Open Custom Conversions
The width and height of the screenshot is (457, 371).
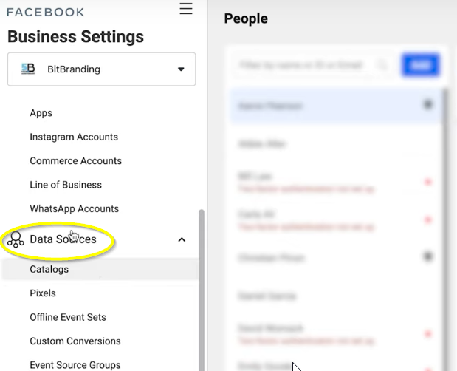75,341
